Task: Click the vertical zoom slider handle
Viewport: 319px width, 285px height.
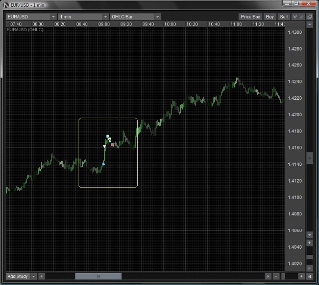Action: [x=309, y=257]
